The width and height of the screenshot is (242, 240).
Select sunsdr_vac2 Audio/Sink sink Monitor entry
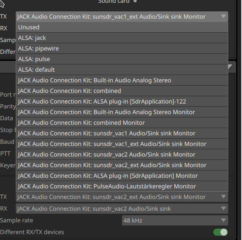point(122,155)
